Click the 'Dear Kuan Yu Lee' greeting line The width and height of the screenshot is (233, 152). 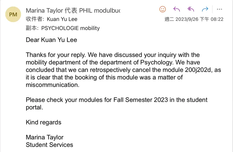click(x=51, y=40)
